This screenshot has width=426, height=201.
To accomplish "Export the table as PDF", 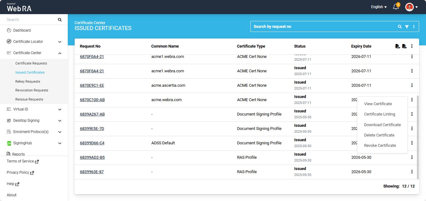I will click(404, 46).
